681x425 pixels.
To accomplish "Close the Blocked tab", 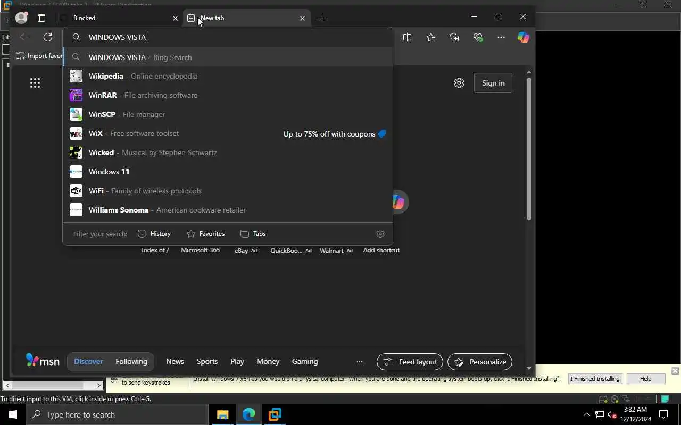I will [175, 18].
